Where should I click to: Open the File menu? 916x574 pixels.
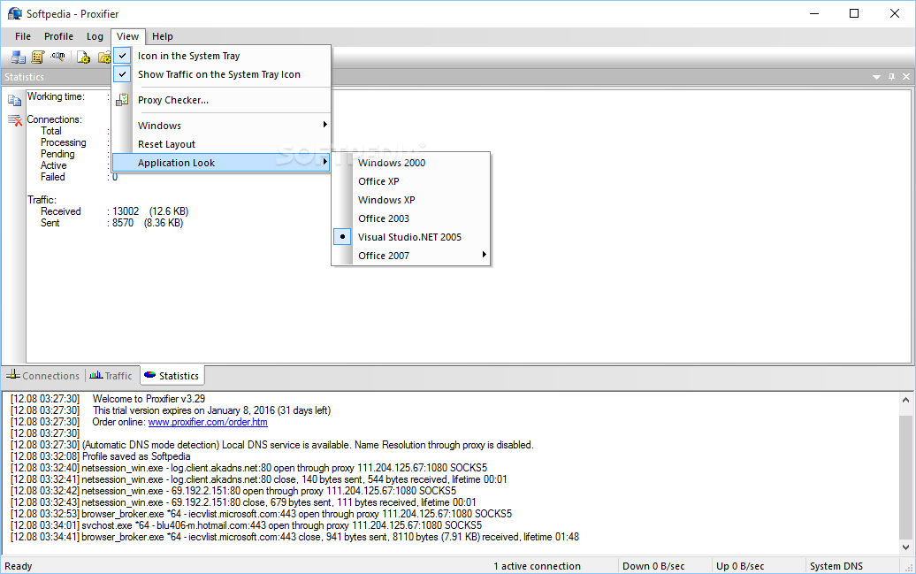[x=23, y=36]
